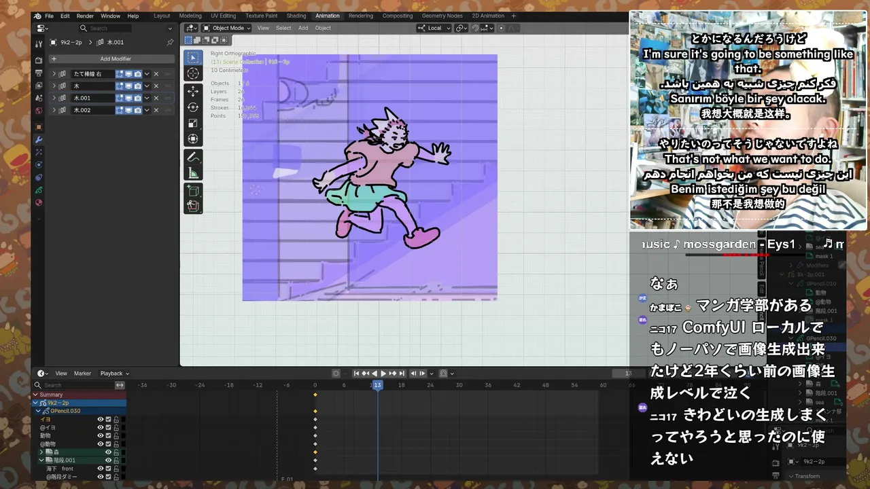Expand the 森 layer group in dope sheet

[x=41, y=452]
